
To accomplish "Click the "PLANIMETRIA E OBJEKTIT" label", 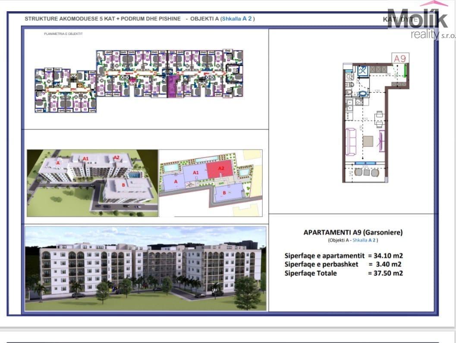I will (63, 33).
